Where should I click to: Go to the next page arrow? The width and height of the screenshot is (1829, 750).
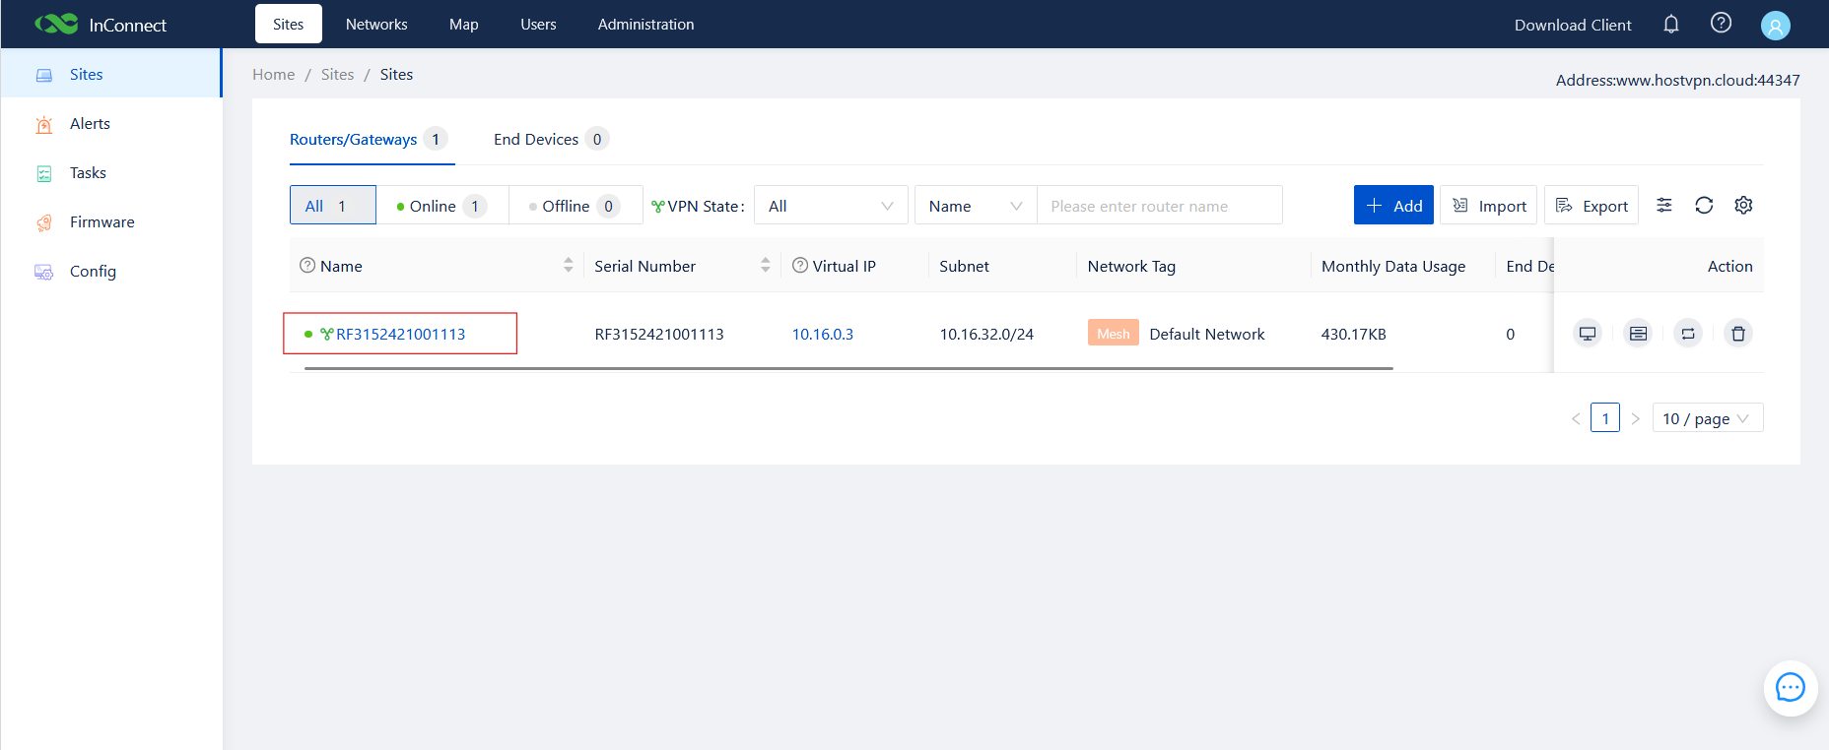tap(1635, 418)
